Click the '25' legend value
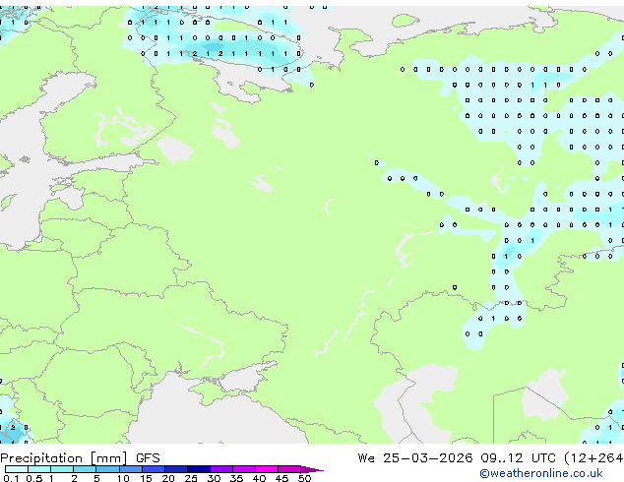Screen dimensions: 624x482 191,478
